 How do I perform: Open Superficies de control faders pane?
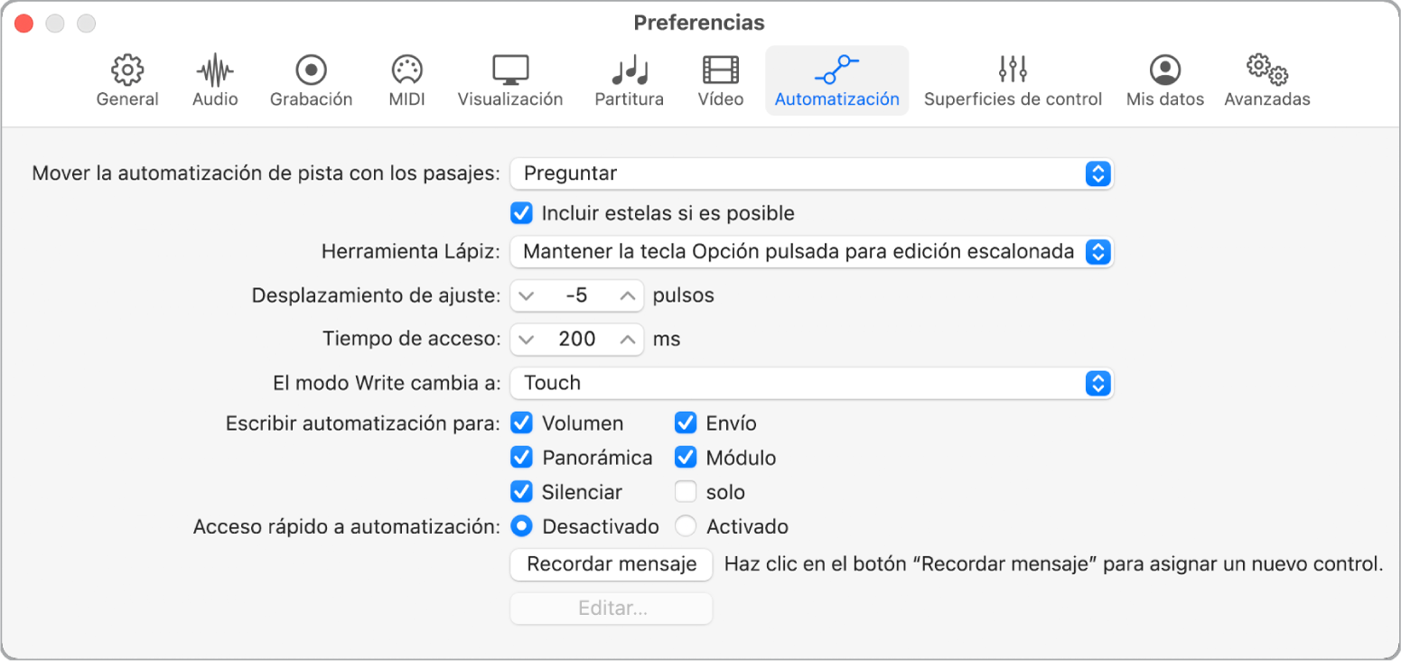[1013, 80]
